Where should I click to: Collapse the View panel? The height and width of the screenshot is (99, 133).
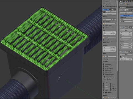click(x=103, y=17)
